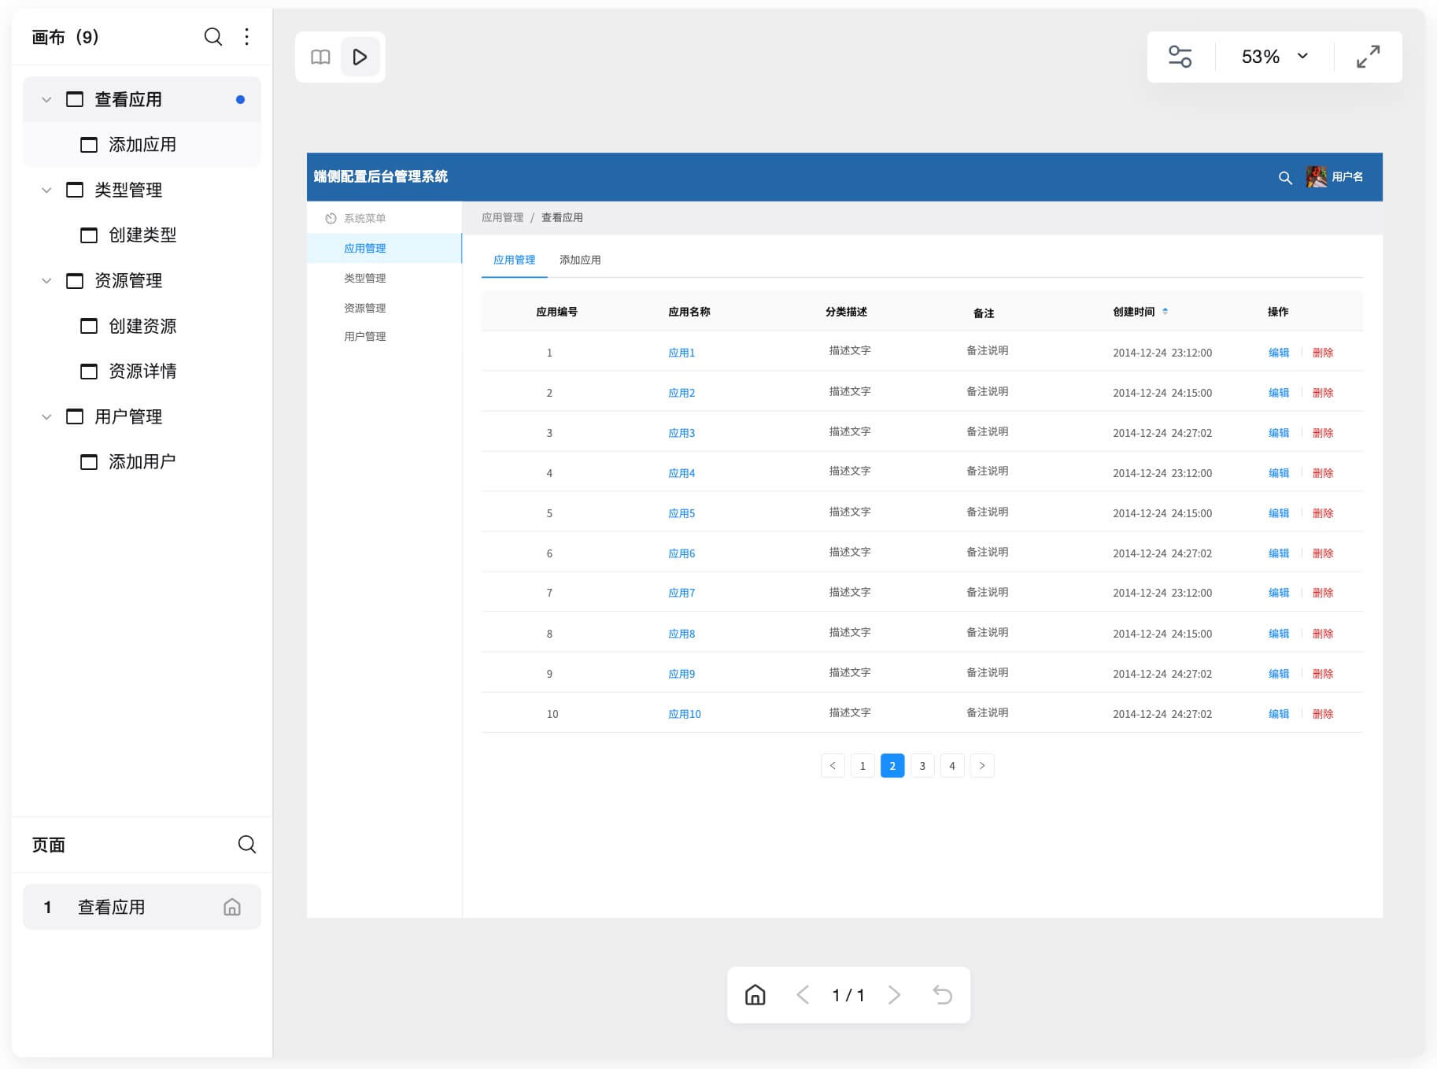Image resolution: width=1437 pixels, height=1069 pixels.
Task: Collapse the 用户管理 tree node
Action: pos(46,417)
